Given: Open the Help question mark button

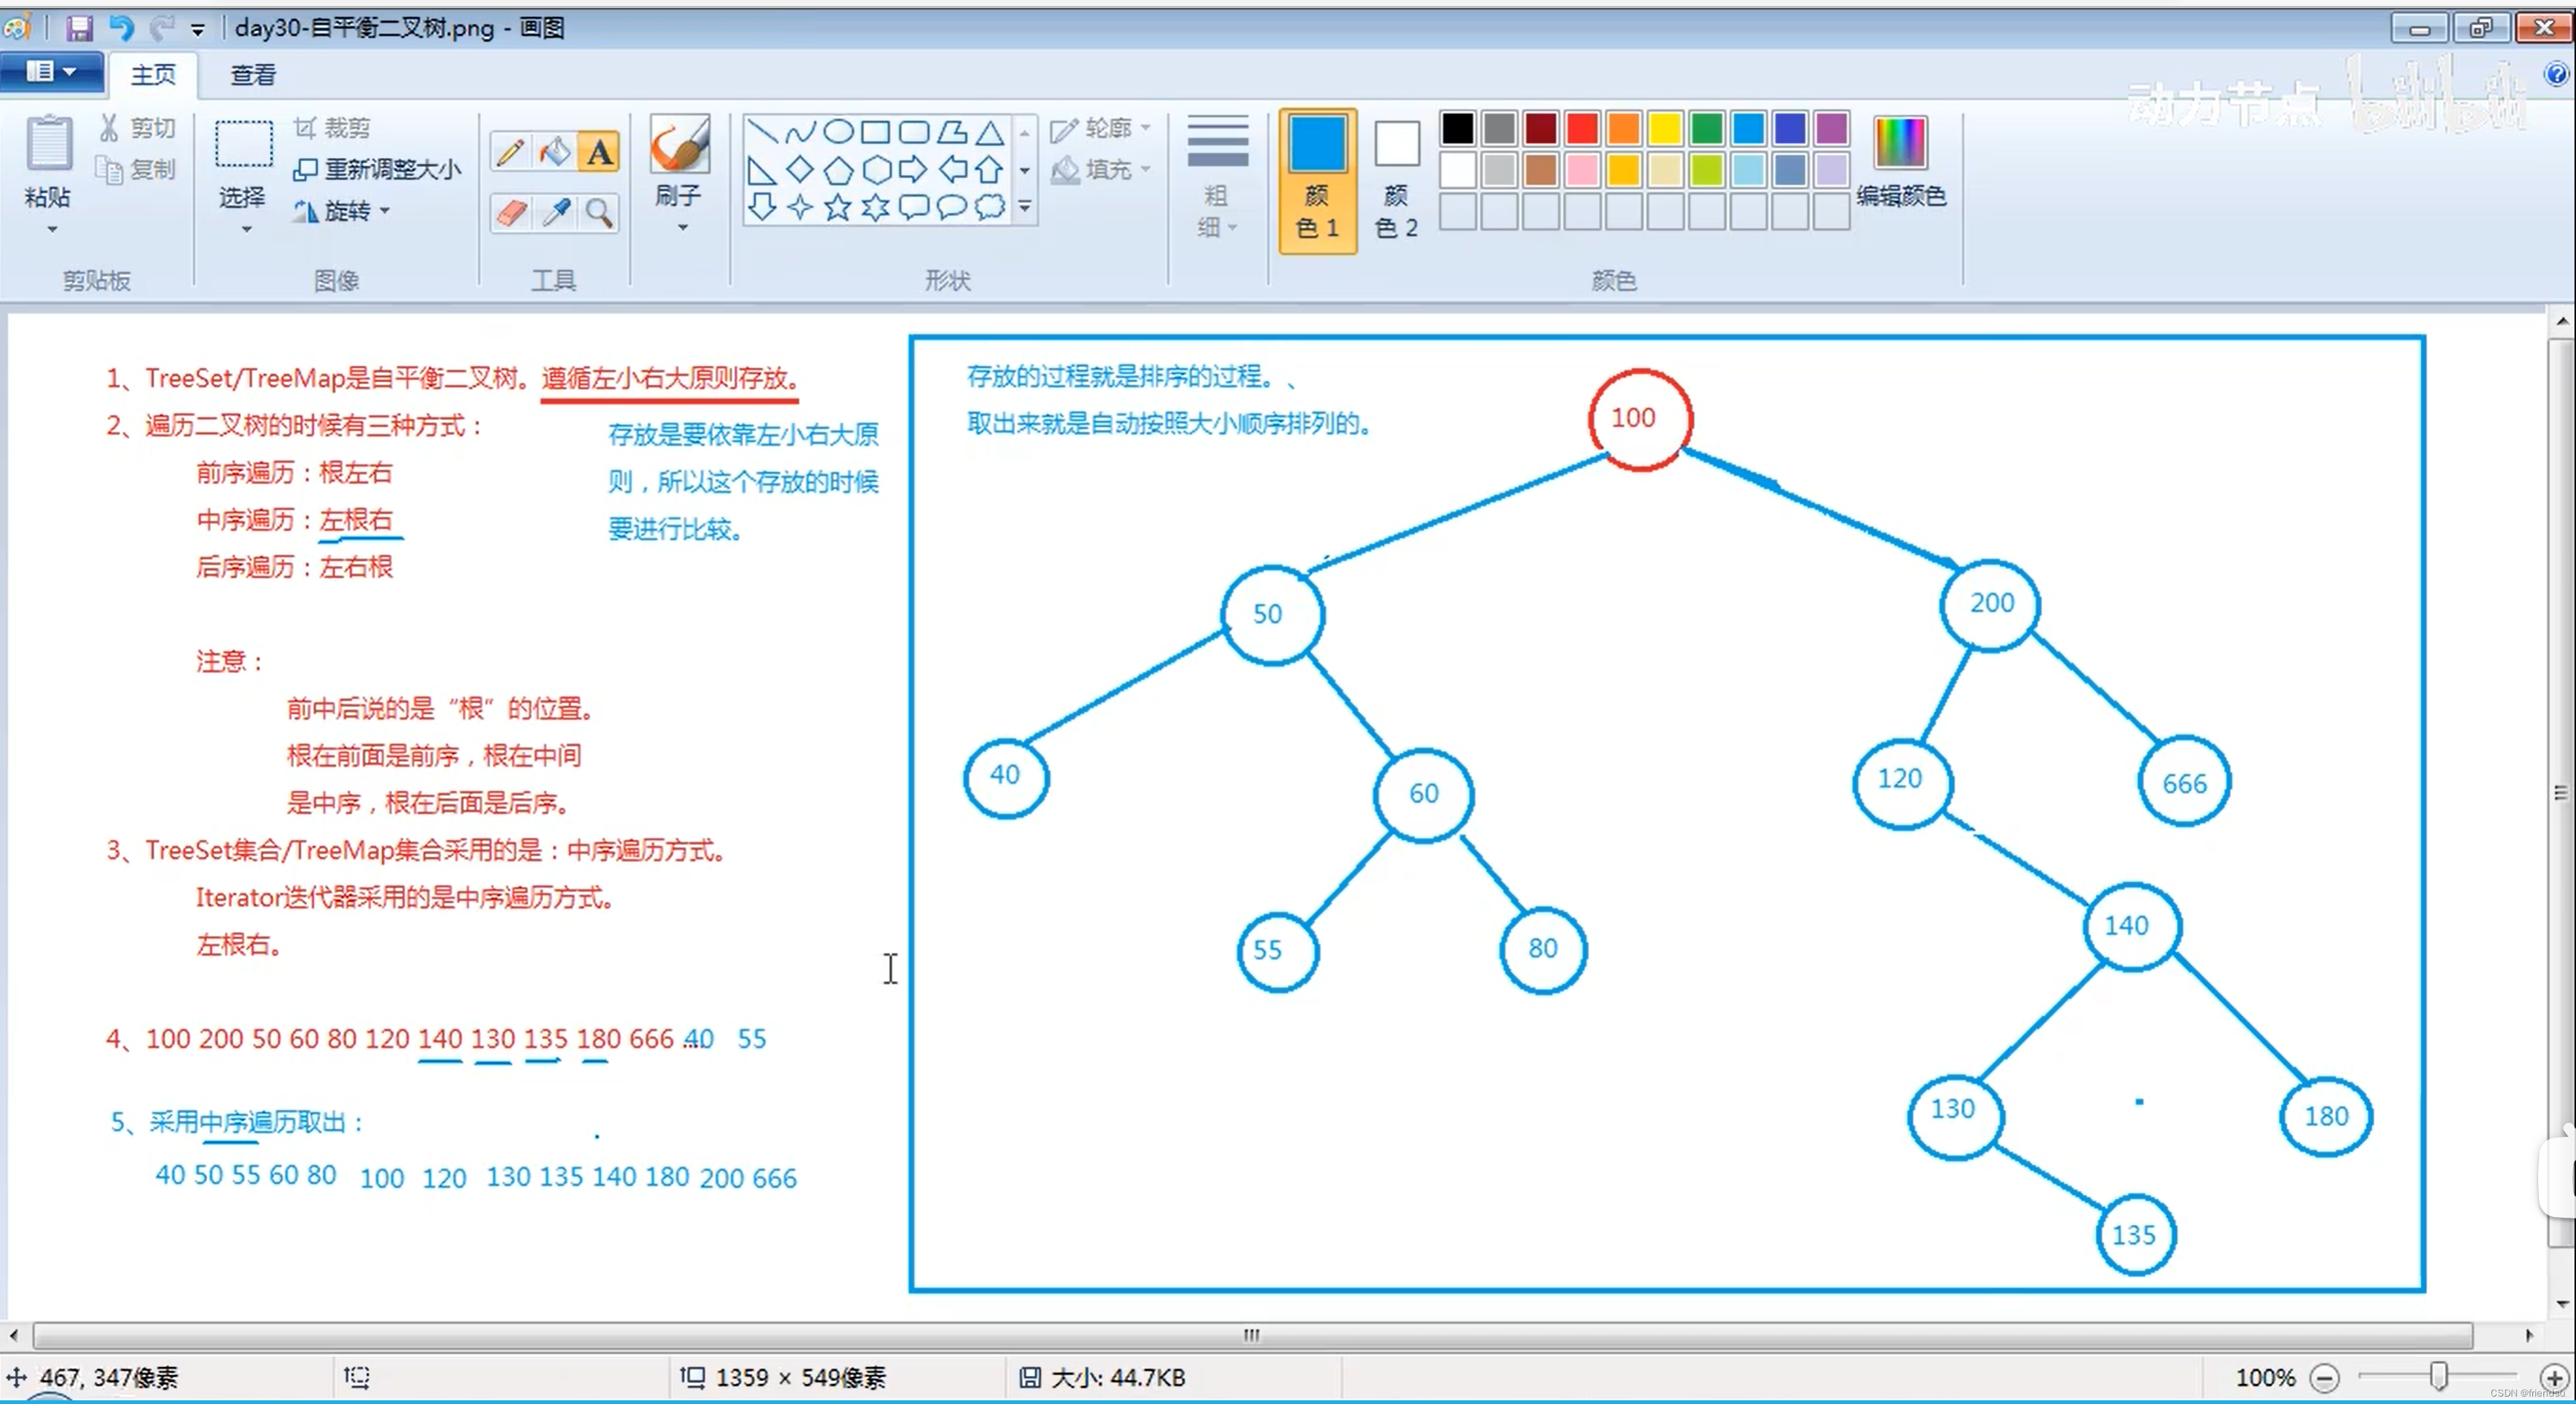Looking at the screenshot, I should (x=2557, y=73).
